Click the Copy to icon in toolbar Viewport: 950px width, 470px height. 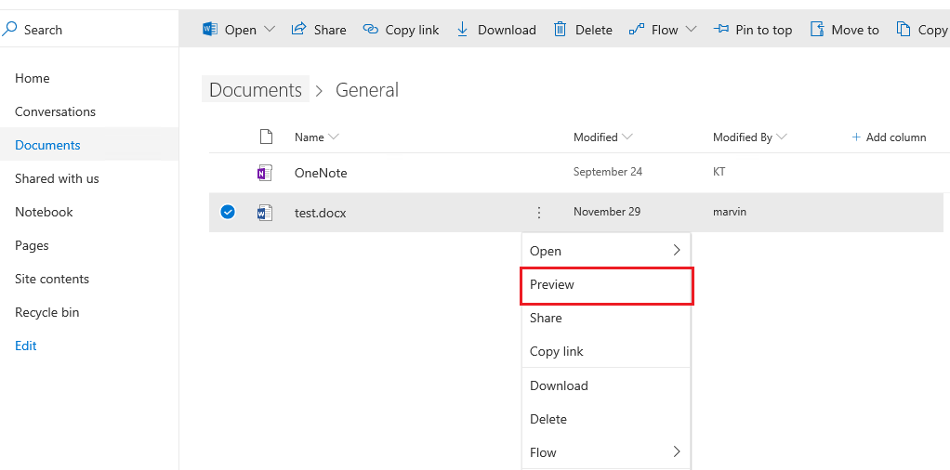[904, 29]
